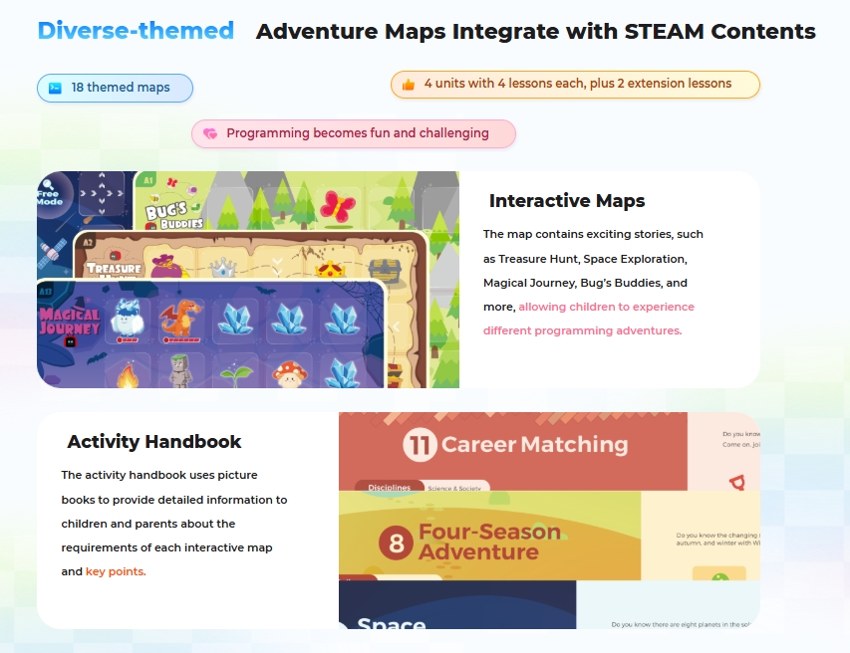
Task: Select 'Programming becomes fun and challenging' pill
Action: tap(354, 133)
